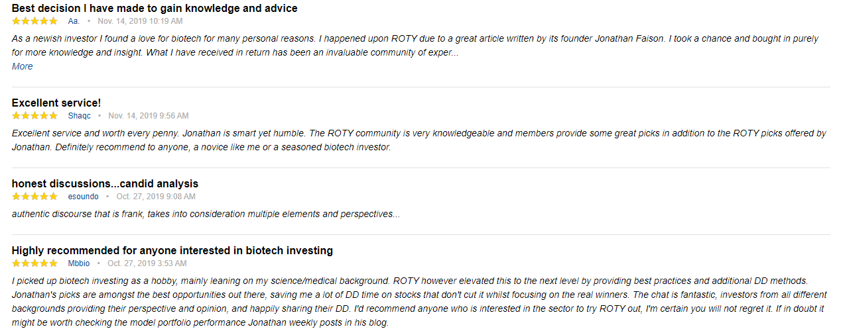The height and width of the screenshot is (329, 843).
Task: Select the 'Excellent service!' review heading
Action: click(56, 103)
